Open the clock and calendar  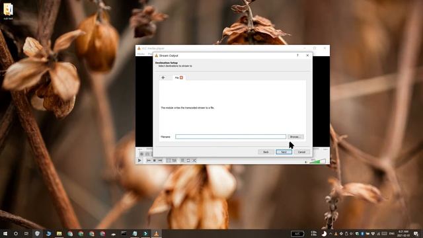[x=404, y=233]
